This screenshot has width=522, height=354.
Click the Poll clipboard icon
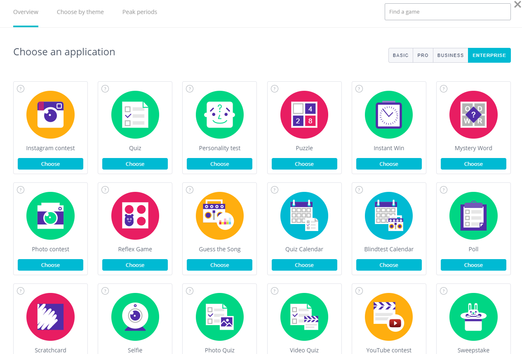click(473, 216)
